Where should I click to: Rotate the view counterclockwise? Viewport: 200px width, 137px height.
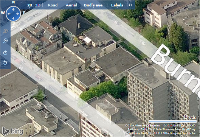pyautogui.click(x=5, y=62)
